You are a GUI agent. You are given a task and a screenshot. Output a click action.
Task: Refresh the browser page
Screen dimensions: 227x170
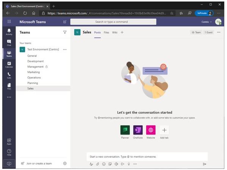pyautogui.click(x=25, y=13)
